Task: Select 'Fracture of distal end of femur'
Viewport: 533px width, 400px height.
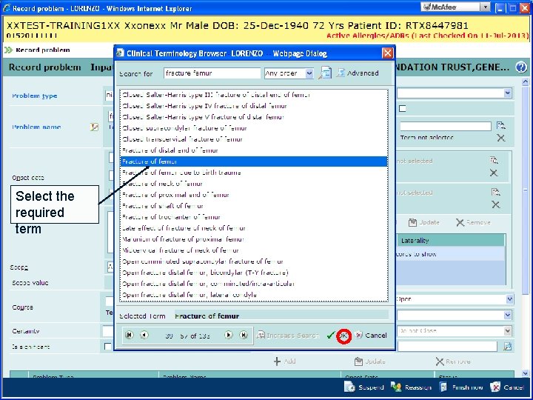Action: tap(254, 150)
